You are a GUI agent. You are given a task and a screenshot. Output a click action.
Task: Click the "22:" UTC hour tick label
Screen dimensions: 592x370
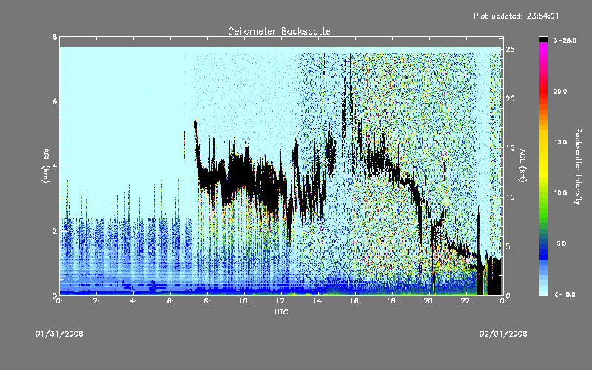(467, 301)
